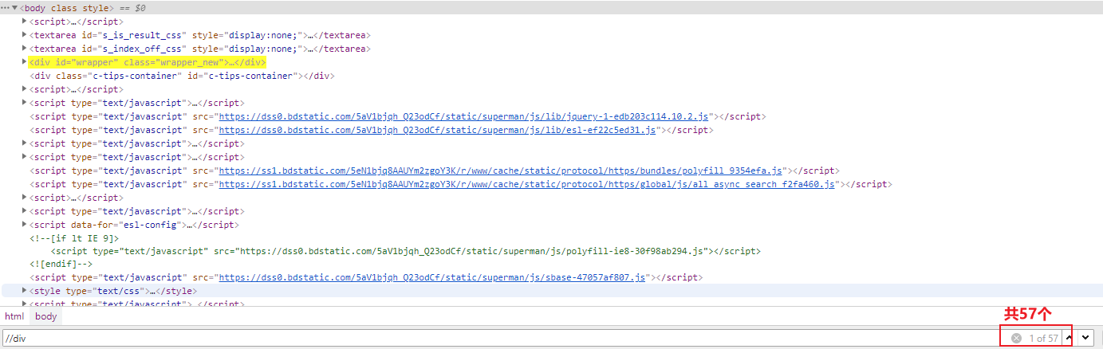Screen dimensions: 1103x349
Task: Expand the s_is_result_css textarea node
Action: point(25,34)
